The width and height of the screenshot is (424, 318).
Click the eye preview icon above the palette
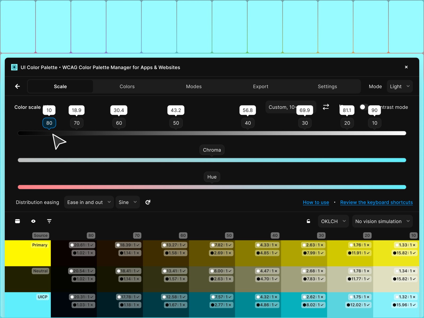coord(33,221)
